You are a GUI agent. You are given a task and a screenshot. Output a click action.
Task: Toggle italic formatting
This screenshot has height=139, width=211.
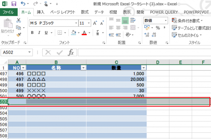click(x=39, y=33)
